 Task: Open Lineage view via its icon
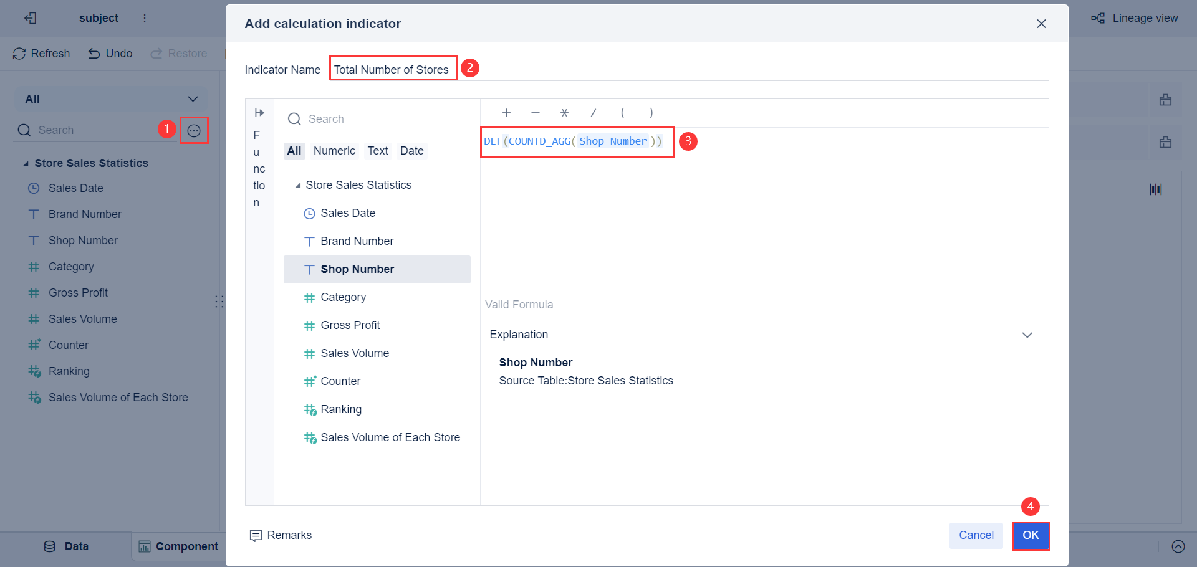pos(1097,18)
